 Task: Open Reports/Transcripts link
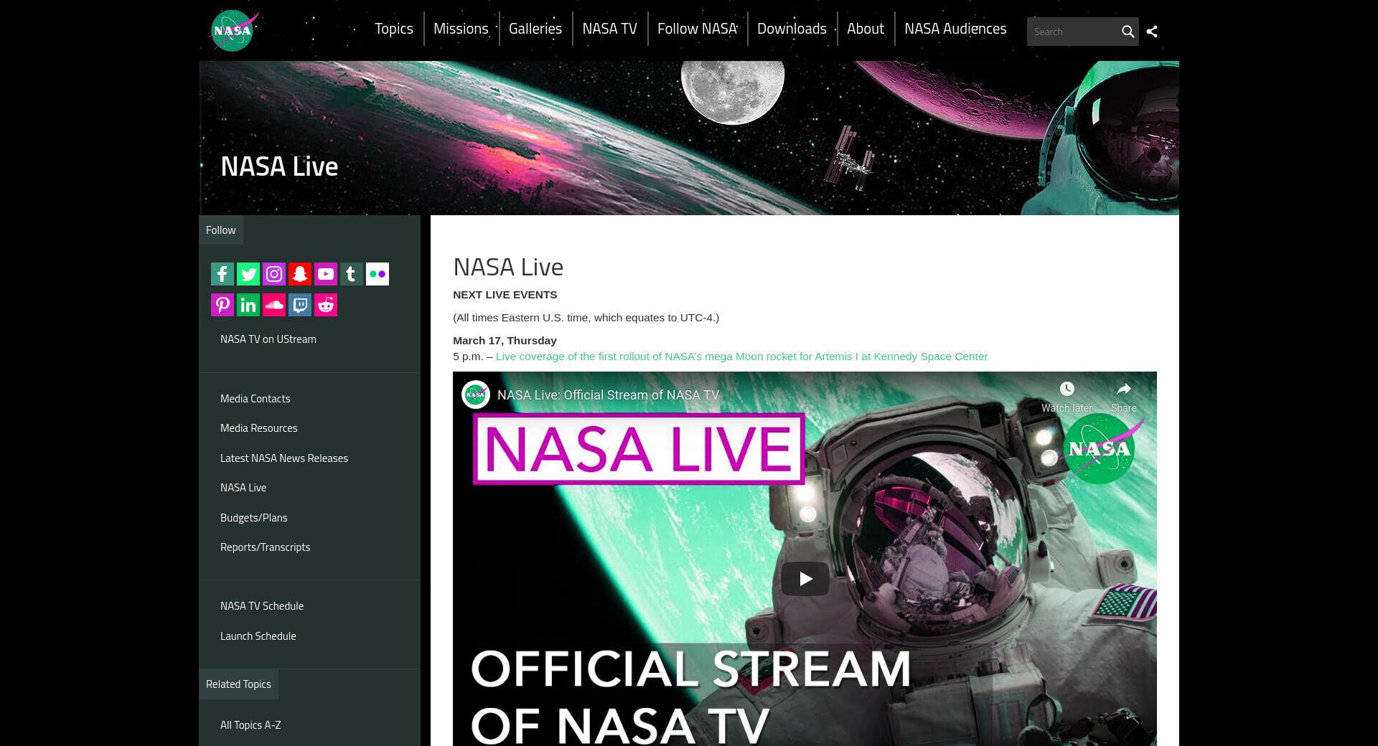click(x=266, y=547)
